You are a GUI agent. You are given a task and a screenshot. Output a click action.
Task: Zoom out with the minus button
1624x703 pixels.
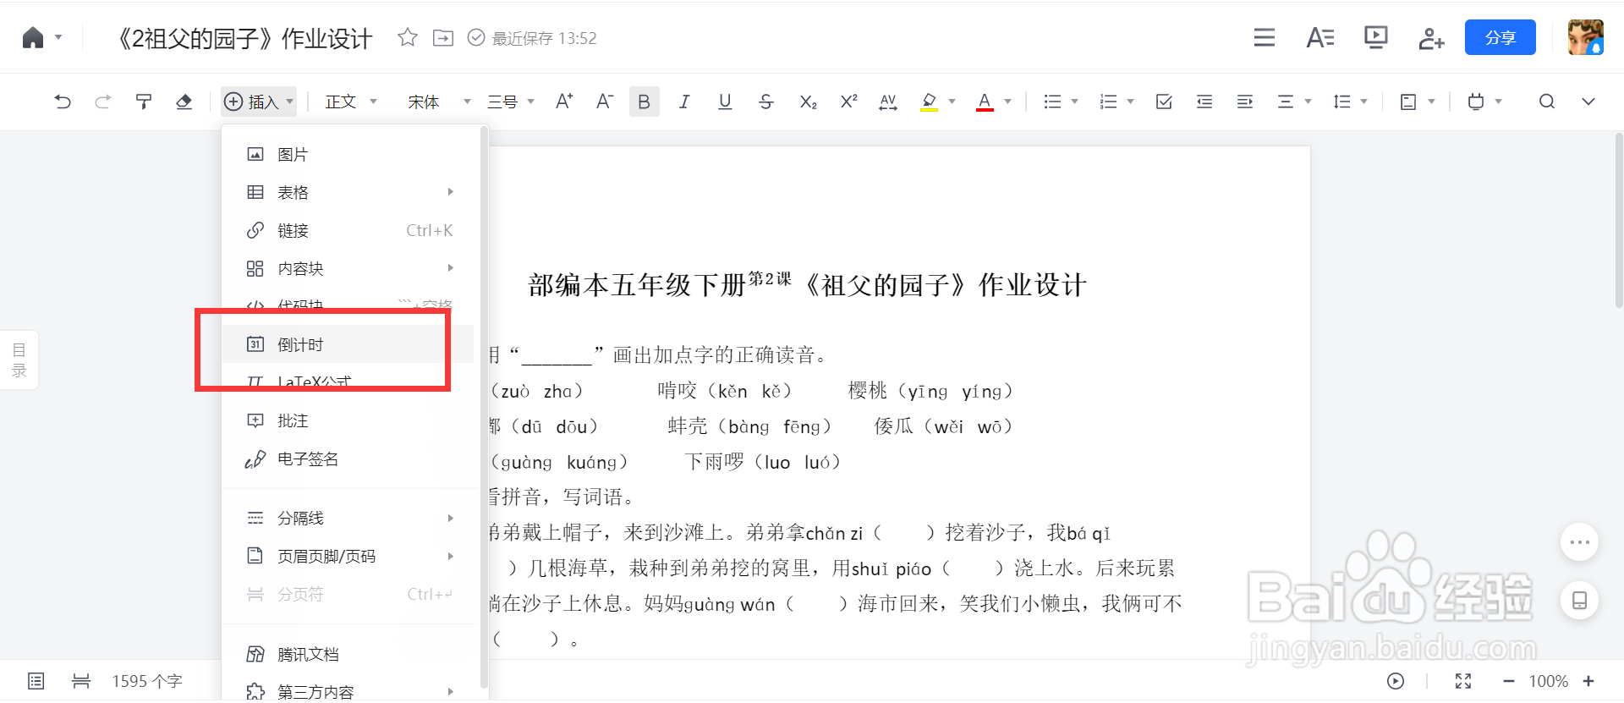click(x=1508, y=681)
